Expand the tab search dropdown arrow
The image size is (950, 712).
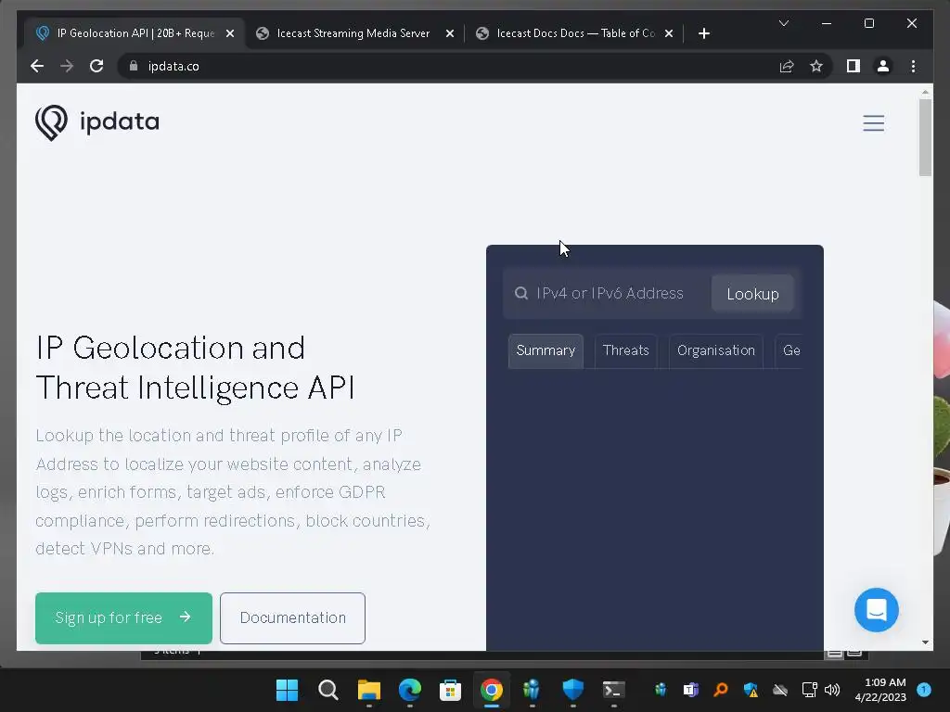point(783,23)
